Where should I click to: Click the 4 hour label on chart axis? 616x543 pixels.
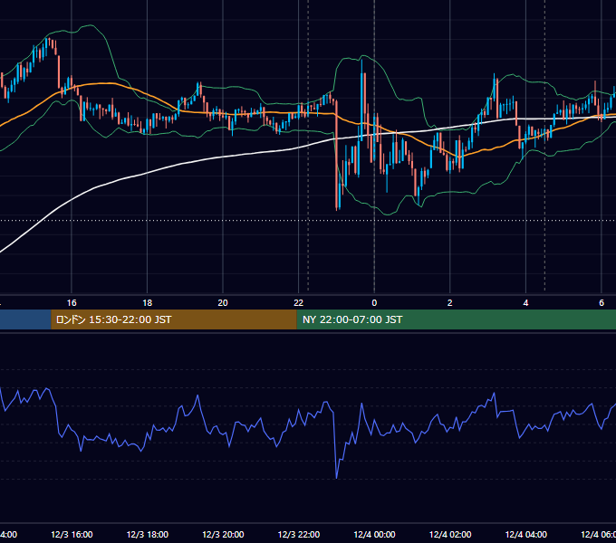(525, 302)
